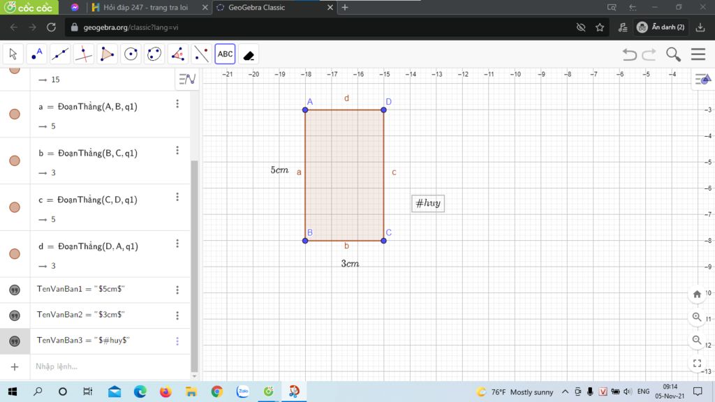Select point C on the rectangle
The height and width of the screenshot is (402, 715).
[383, 241]
